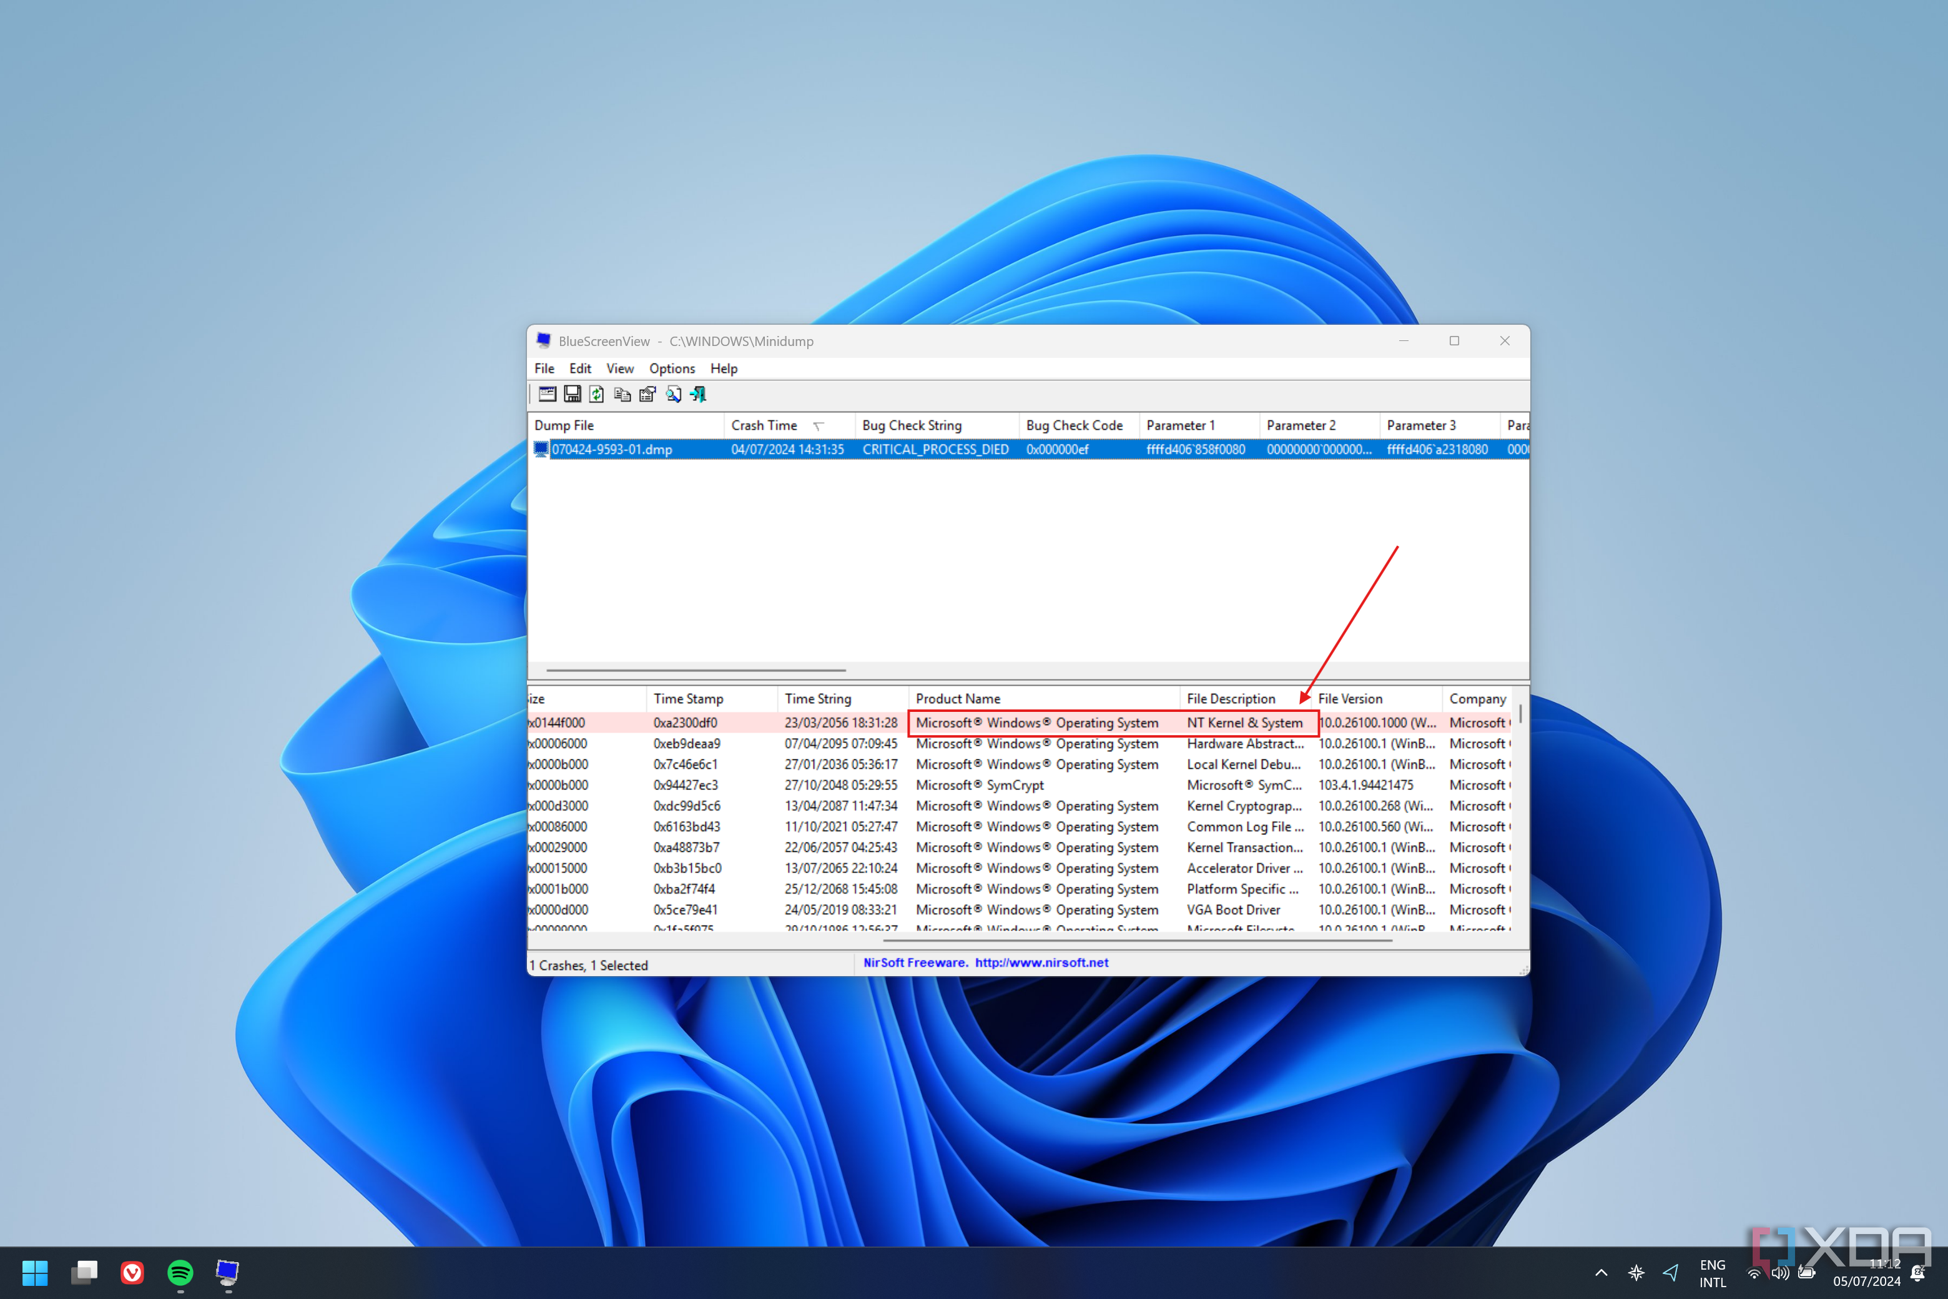The image size is (1948, 1299).
Task: Sort drivers by the Product Name header
Action: [x=1045, y=698]
